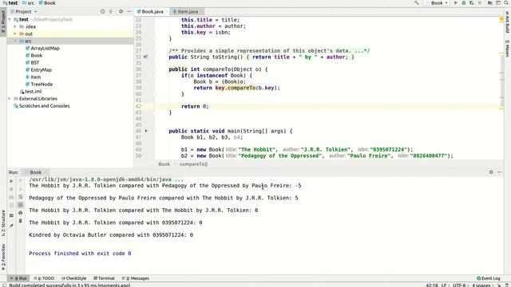Click override gutter icon beside toString
511x287 pixels.
(145, 57)
